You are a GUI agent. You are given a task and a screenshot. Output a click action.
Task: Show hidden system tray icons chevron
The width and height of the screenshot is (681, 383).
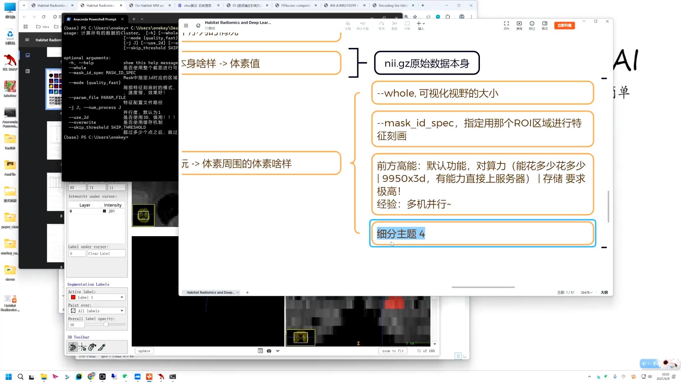pyautogui.click(x=589, y=377)
